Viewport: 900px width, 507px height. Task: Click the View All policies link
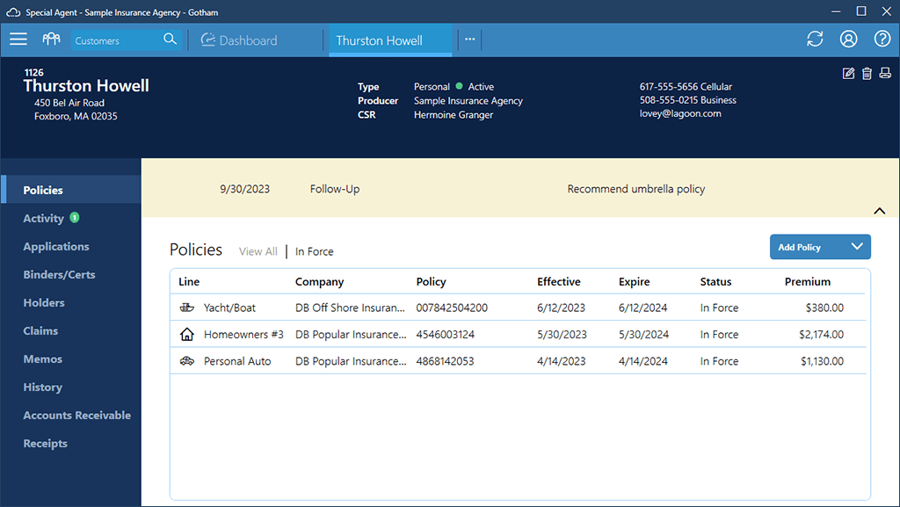[258, 251]
